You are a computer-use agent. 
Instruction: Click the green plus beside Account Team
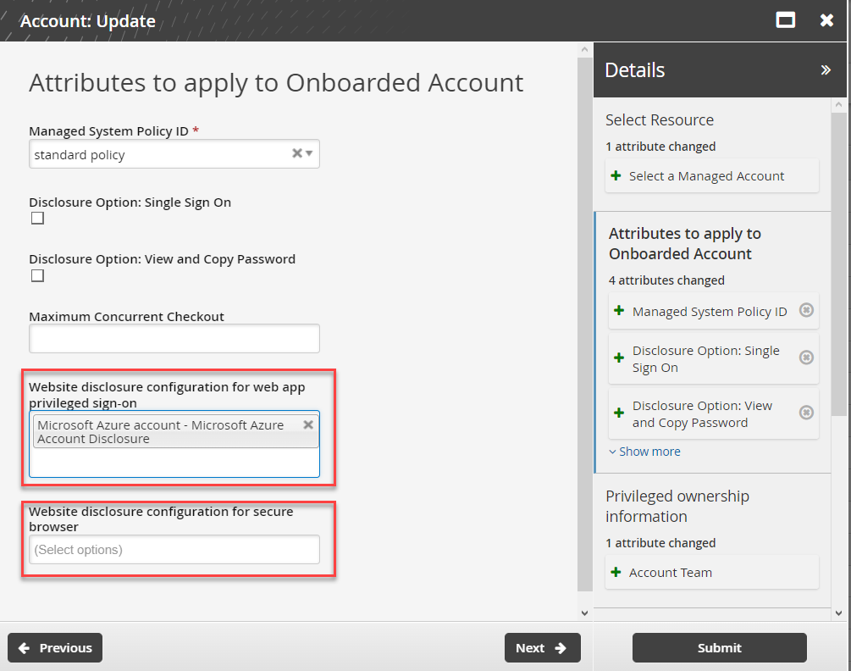tap(615, 572)
